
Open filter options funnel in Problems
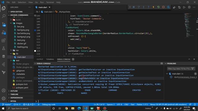tap(192, 68)
